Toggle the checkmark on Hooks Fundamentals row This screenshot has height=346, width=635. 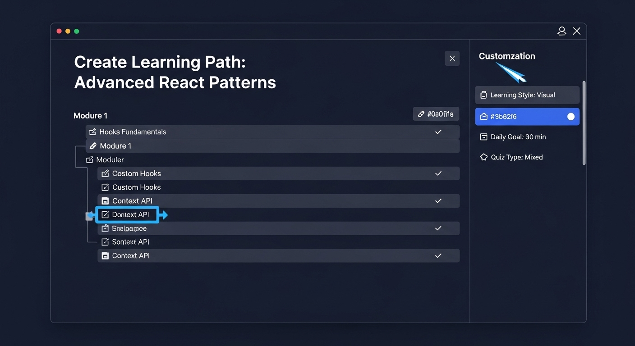click(438, 132)
